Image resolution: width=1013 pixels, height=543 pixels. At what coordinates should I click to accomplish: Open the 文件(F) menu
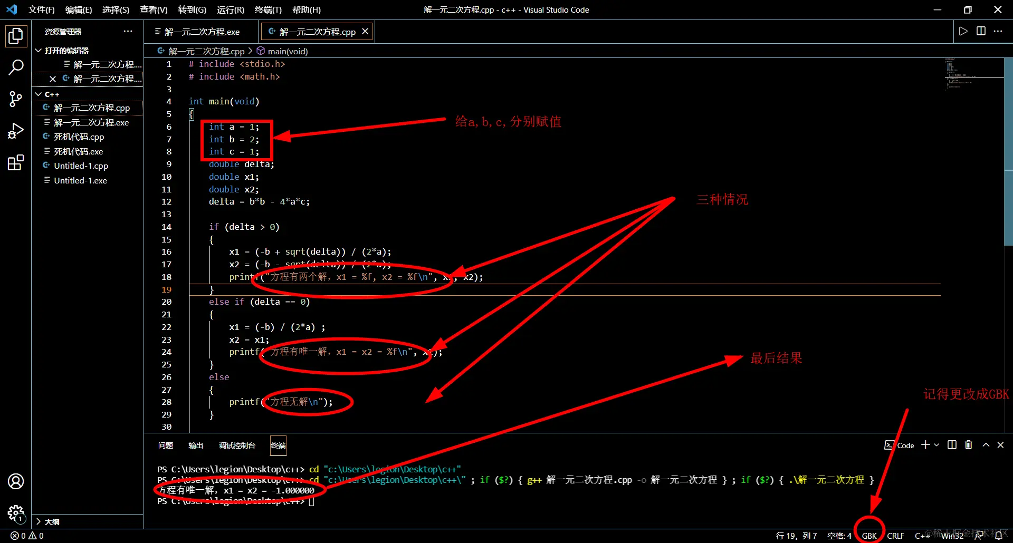(41, 9)
